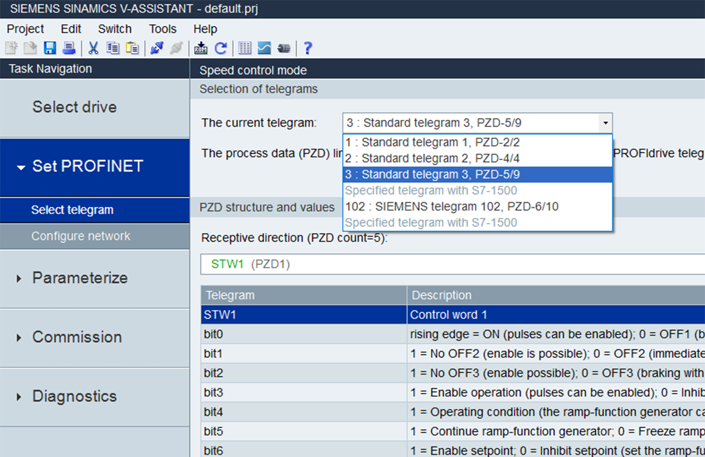Select the bit0 table row
This screenshot has width=705, height=457.
453,334
